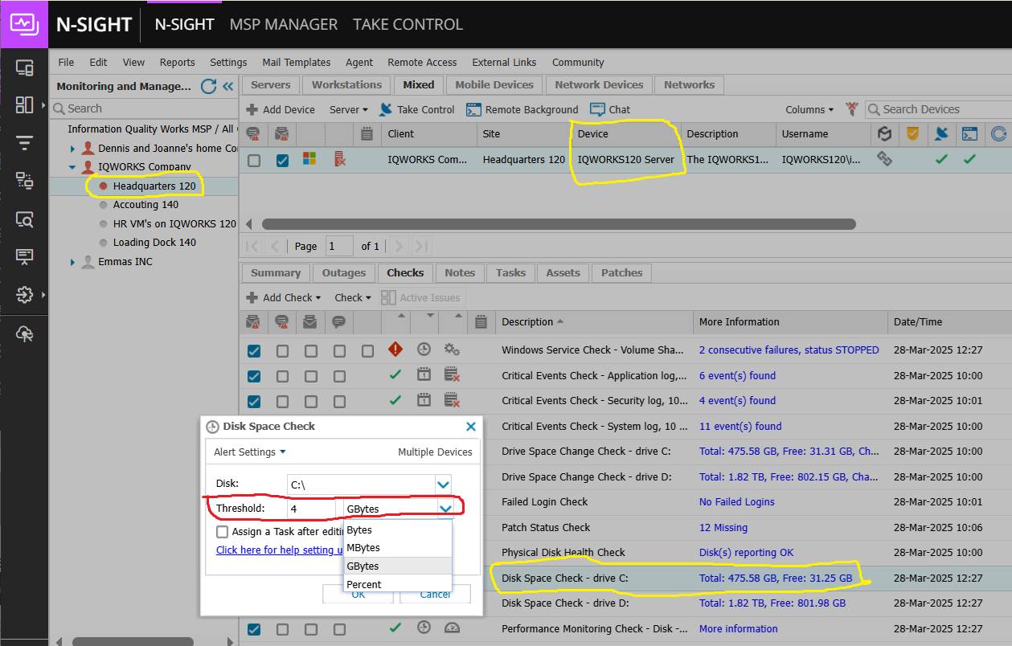Close the Disk Space Check dialog
Screen dimensions: 1012x646
471,427
